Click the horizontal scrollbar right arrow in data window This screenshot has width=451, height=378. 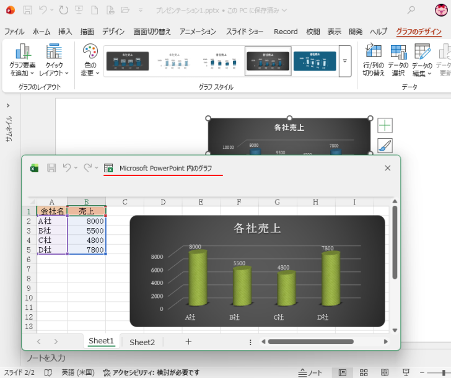[x=386, y=342]
